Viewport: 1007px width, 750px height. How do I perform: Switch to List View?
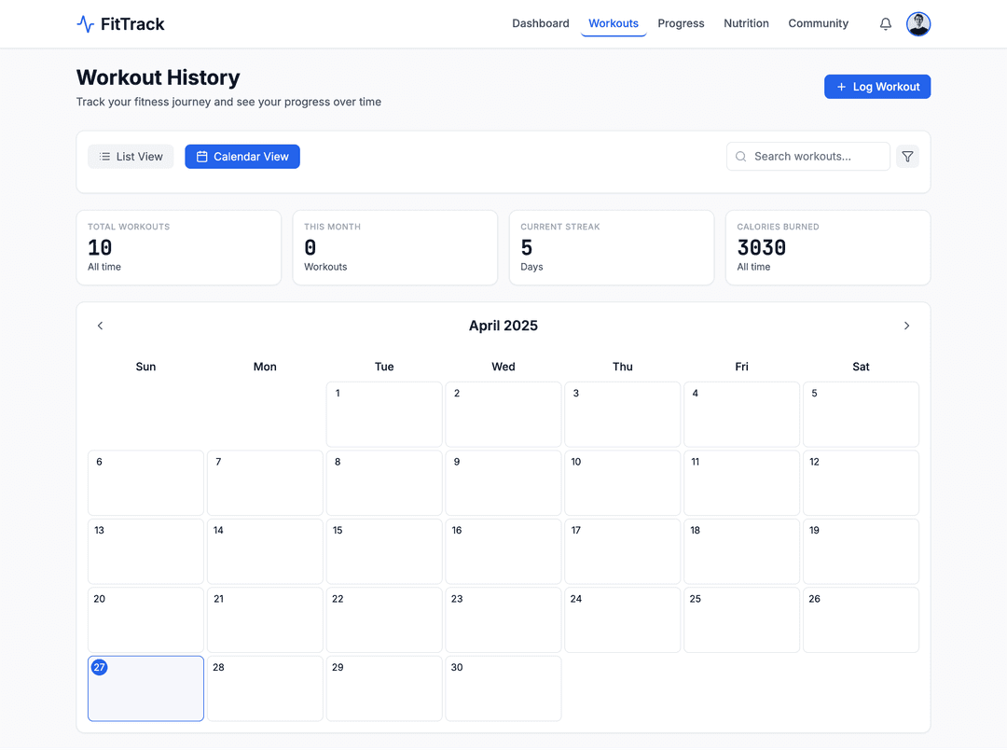[x=131, y=157]
